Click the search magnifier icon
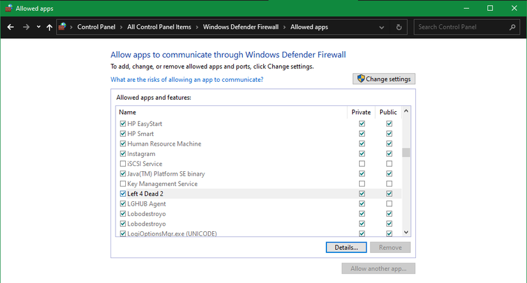The height and width of the screenshot is (283, 527). click(512, 27)
